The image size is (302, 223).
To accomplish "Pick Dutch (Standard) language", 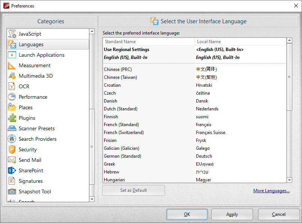I will tap(194, 109).
